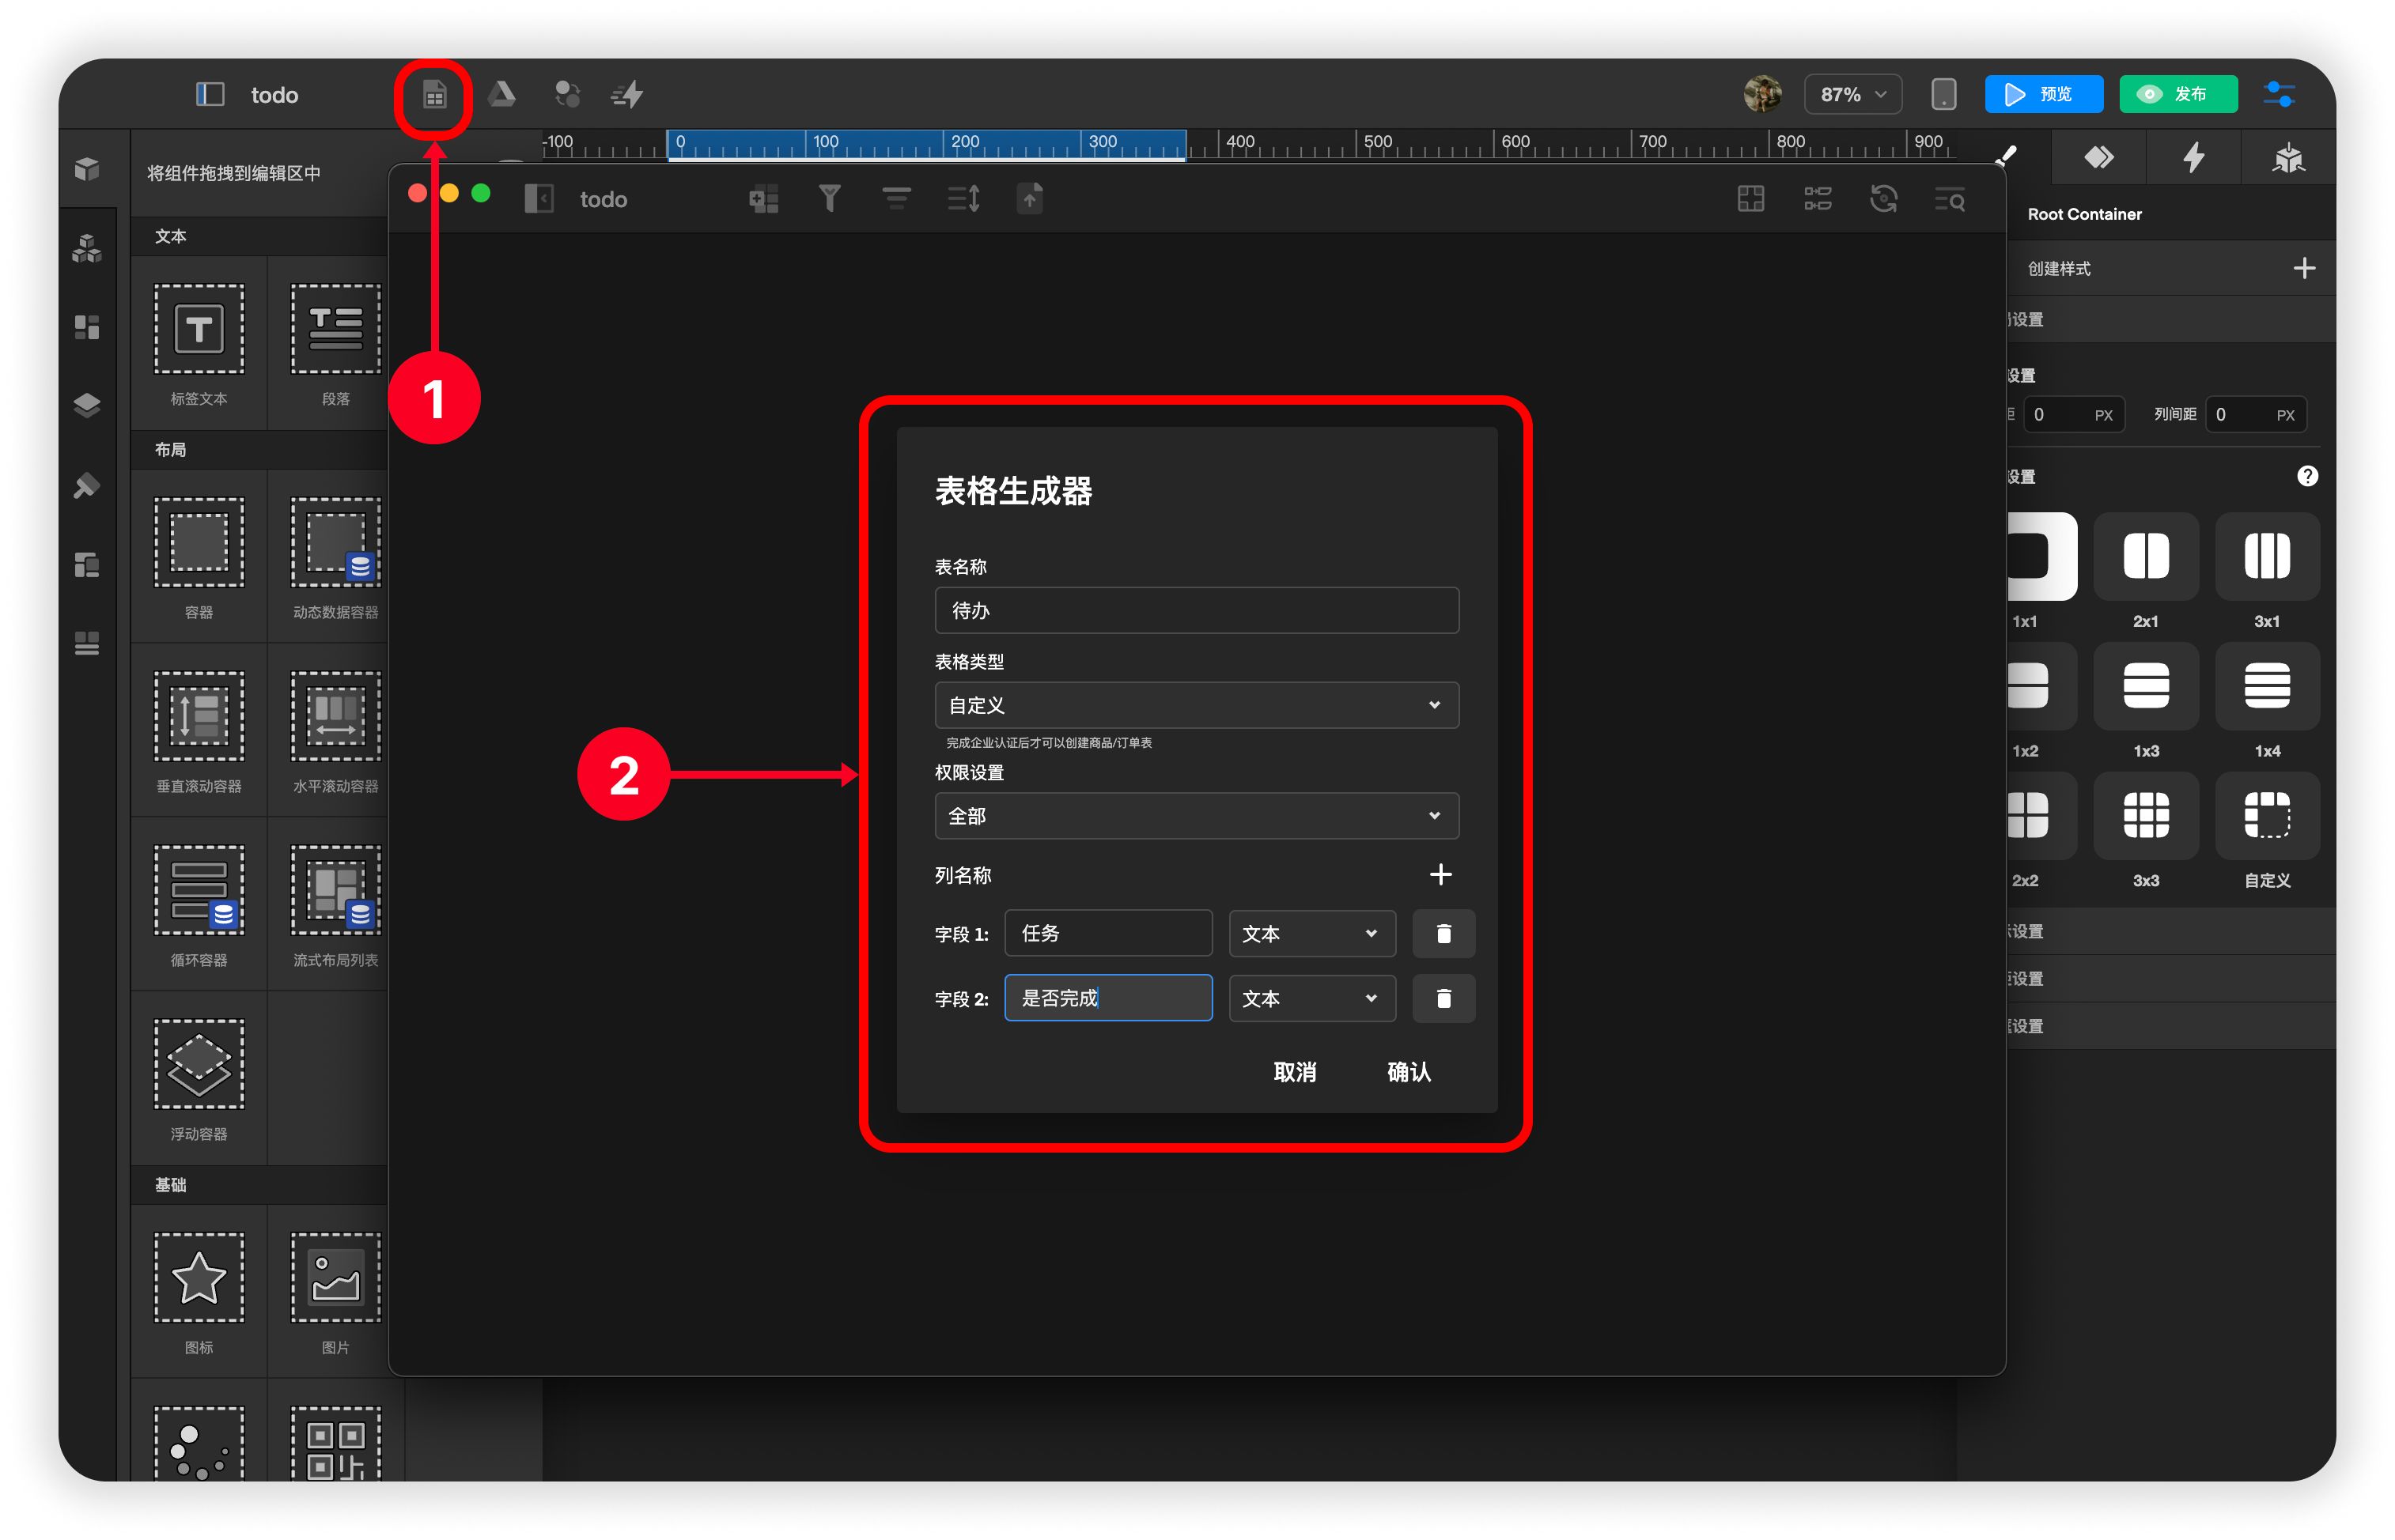Select the 2x1 grid layout option
Viewport: 2395px width, 1540px height.
2145,557
